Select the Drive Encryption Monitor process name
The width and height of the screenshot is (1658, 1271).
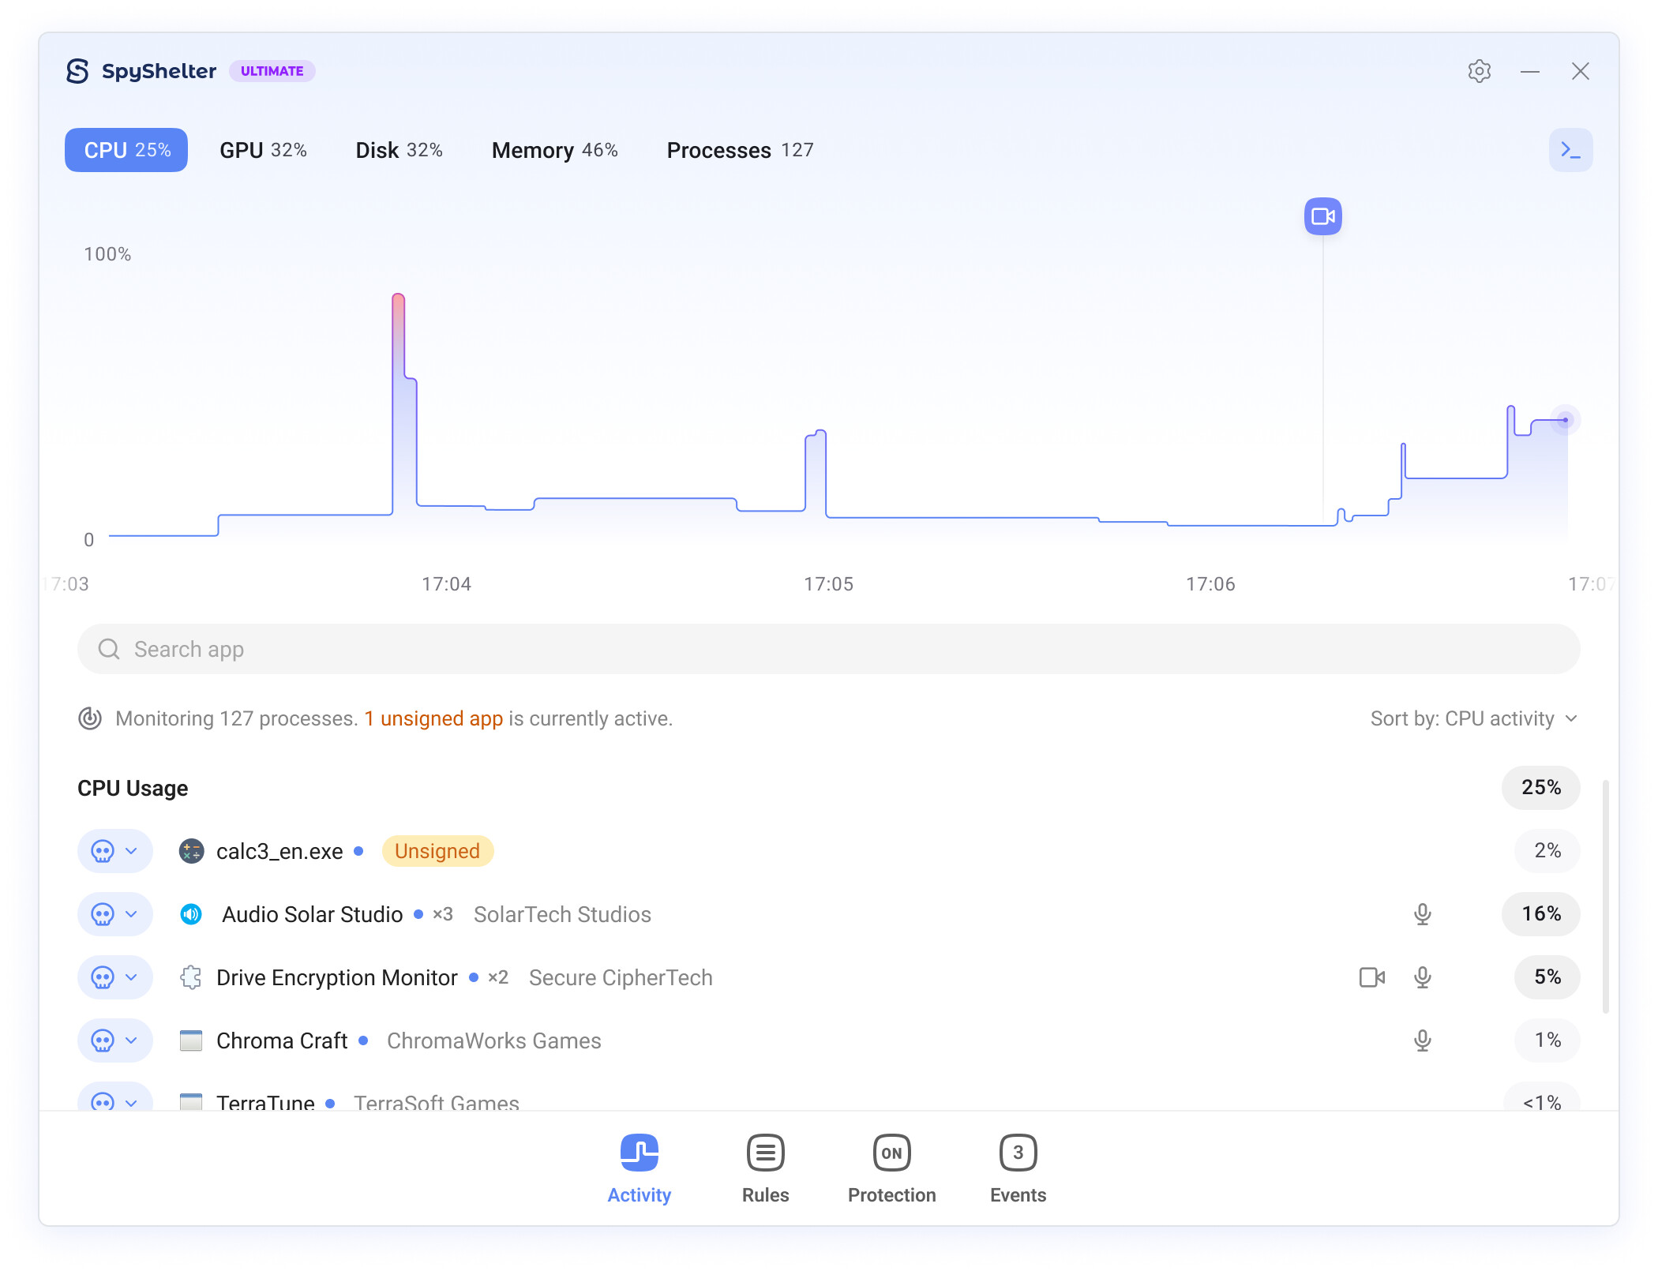tap(337, 977)
